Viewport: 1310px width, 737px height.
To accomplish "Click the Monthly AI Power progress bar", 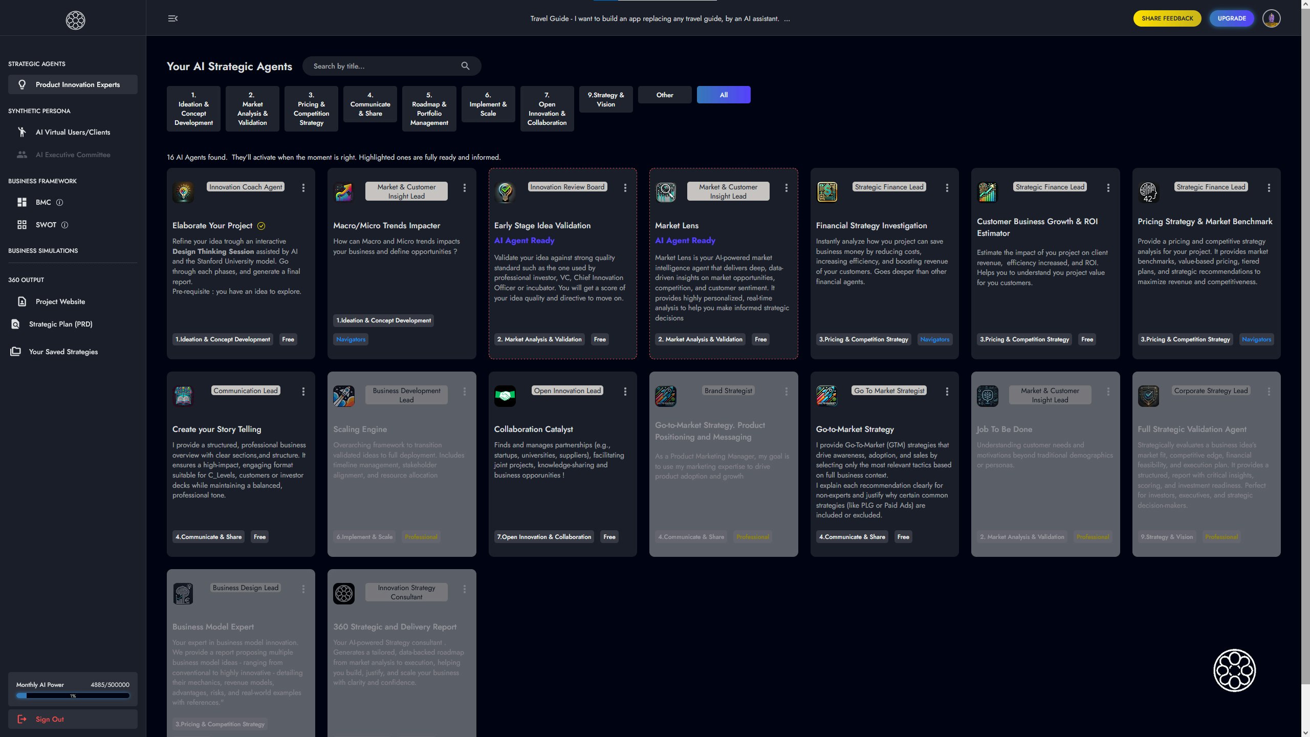I will pos(73,696).
